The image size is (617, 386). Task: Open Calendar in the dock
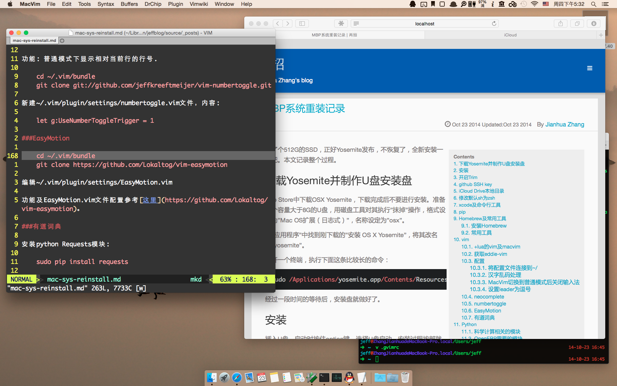tap(262, 378)
